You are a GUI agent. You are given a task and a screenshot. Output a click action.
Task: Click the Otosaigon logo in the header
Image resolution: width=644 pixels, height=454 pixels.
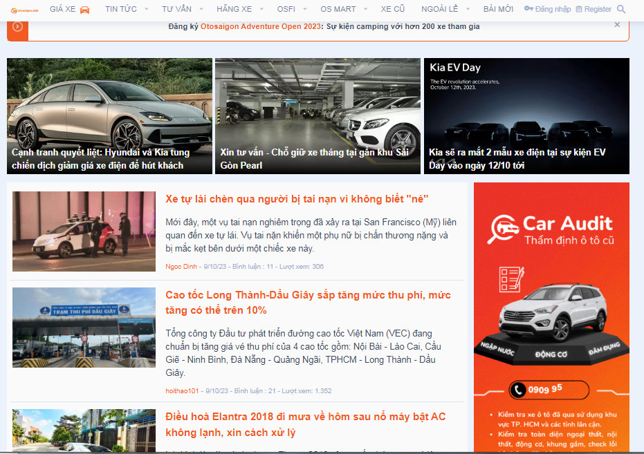[x=24, y=10]
